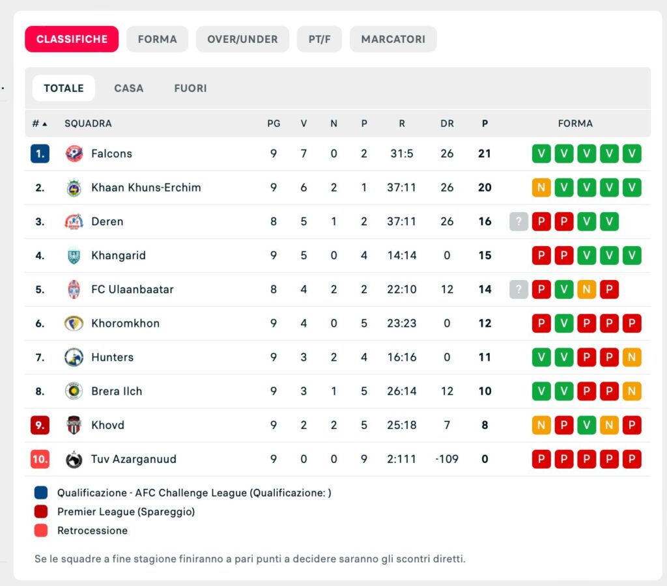This screenshot has height=586, width=667.
Task: Show the FUORI standings
Action: pyautogui.click(x=190, y=88)
